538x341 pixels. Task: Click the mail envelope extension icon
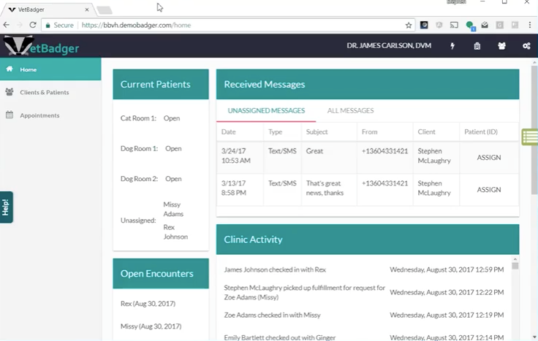pos(485,25)
